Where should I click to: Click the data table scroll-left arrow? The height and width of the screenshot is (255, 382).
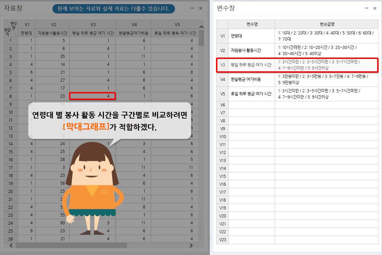pos(11,245)
